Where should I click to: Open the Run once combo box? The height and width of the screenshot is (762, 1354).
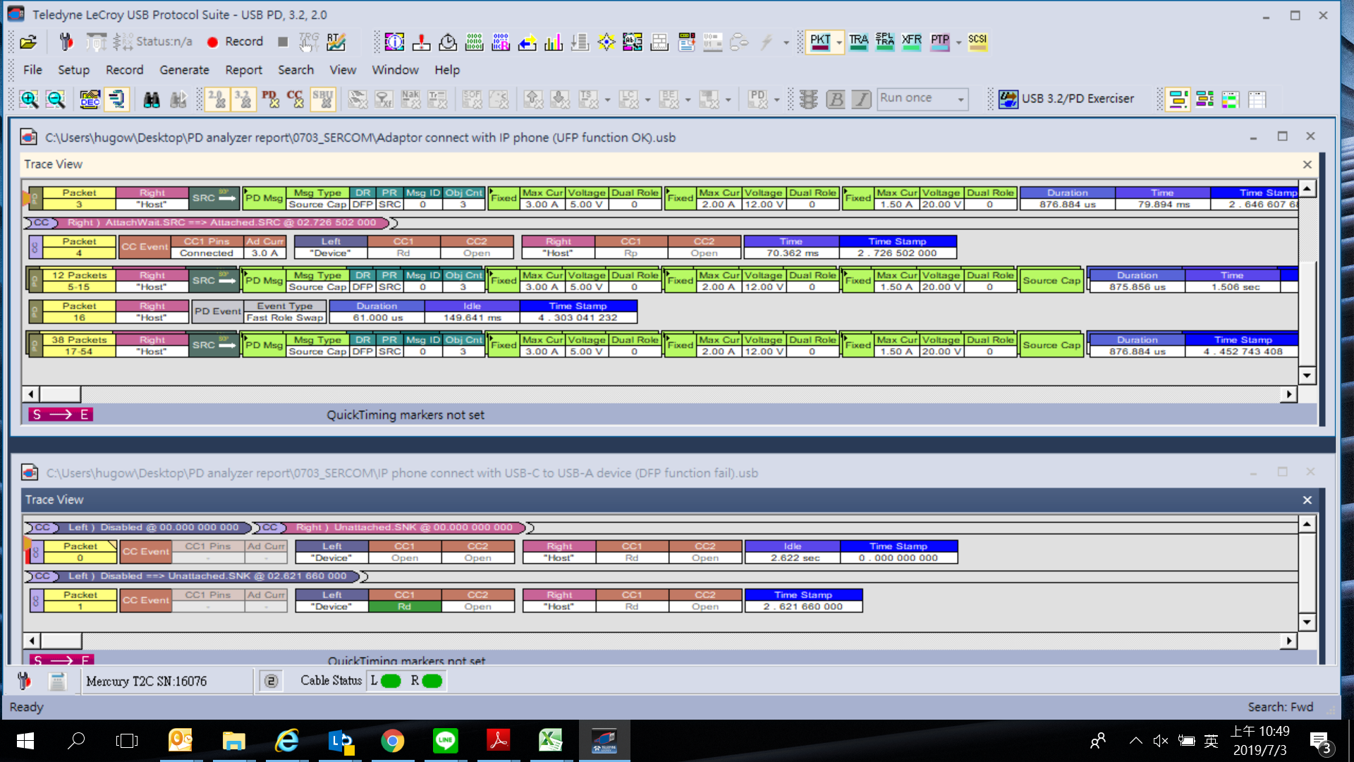pyautogui.click(x=923, y=99)
